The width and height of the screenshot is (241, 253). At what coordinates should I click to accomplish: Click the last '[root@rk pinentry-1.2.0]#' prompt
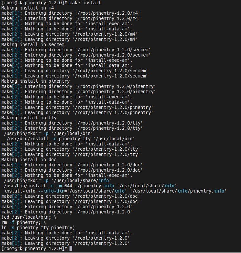tap(34, 248)
